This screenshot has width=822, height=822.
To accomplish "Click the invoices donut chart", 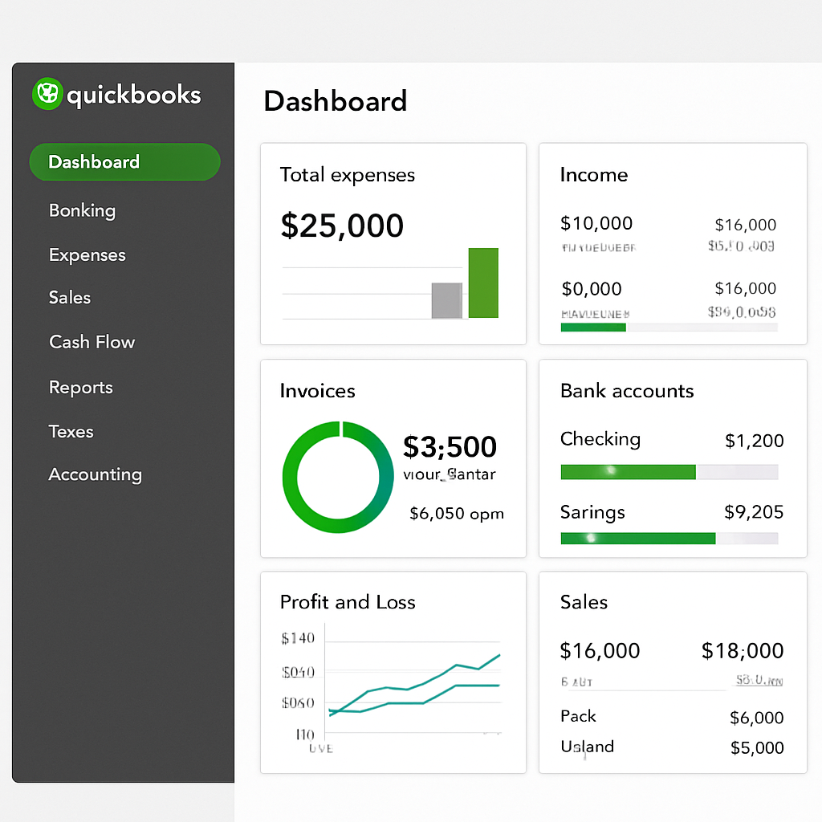I will [338, 477].
